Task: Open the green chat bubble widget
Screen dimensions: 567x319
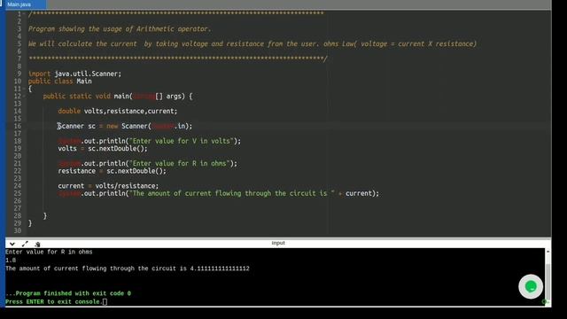Action: pyautogui.click(x=531, y=287)
